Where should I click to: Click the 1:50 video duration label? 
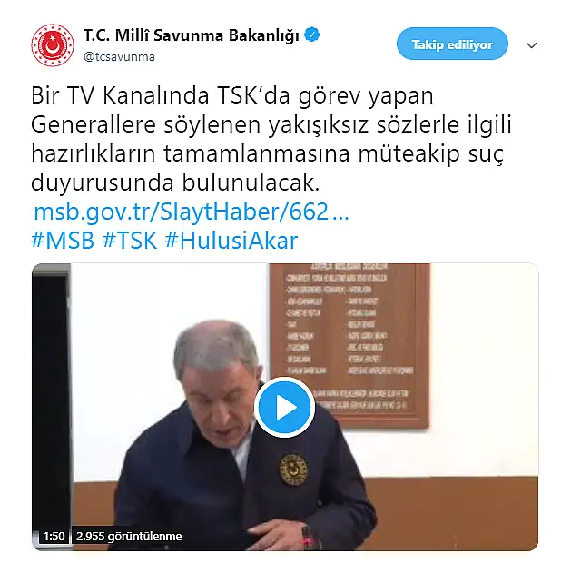pos(54,536)
